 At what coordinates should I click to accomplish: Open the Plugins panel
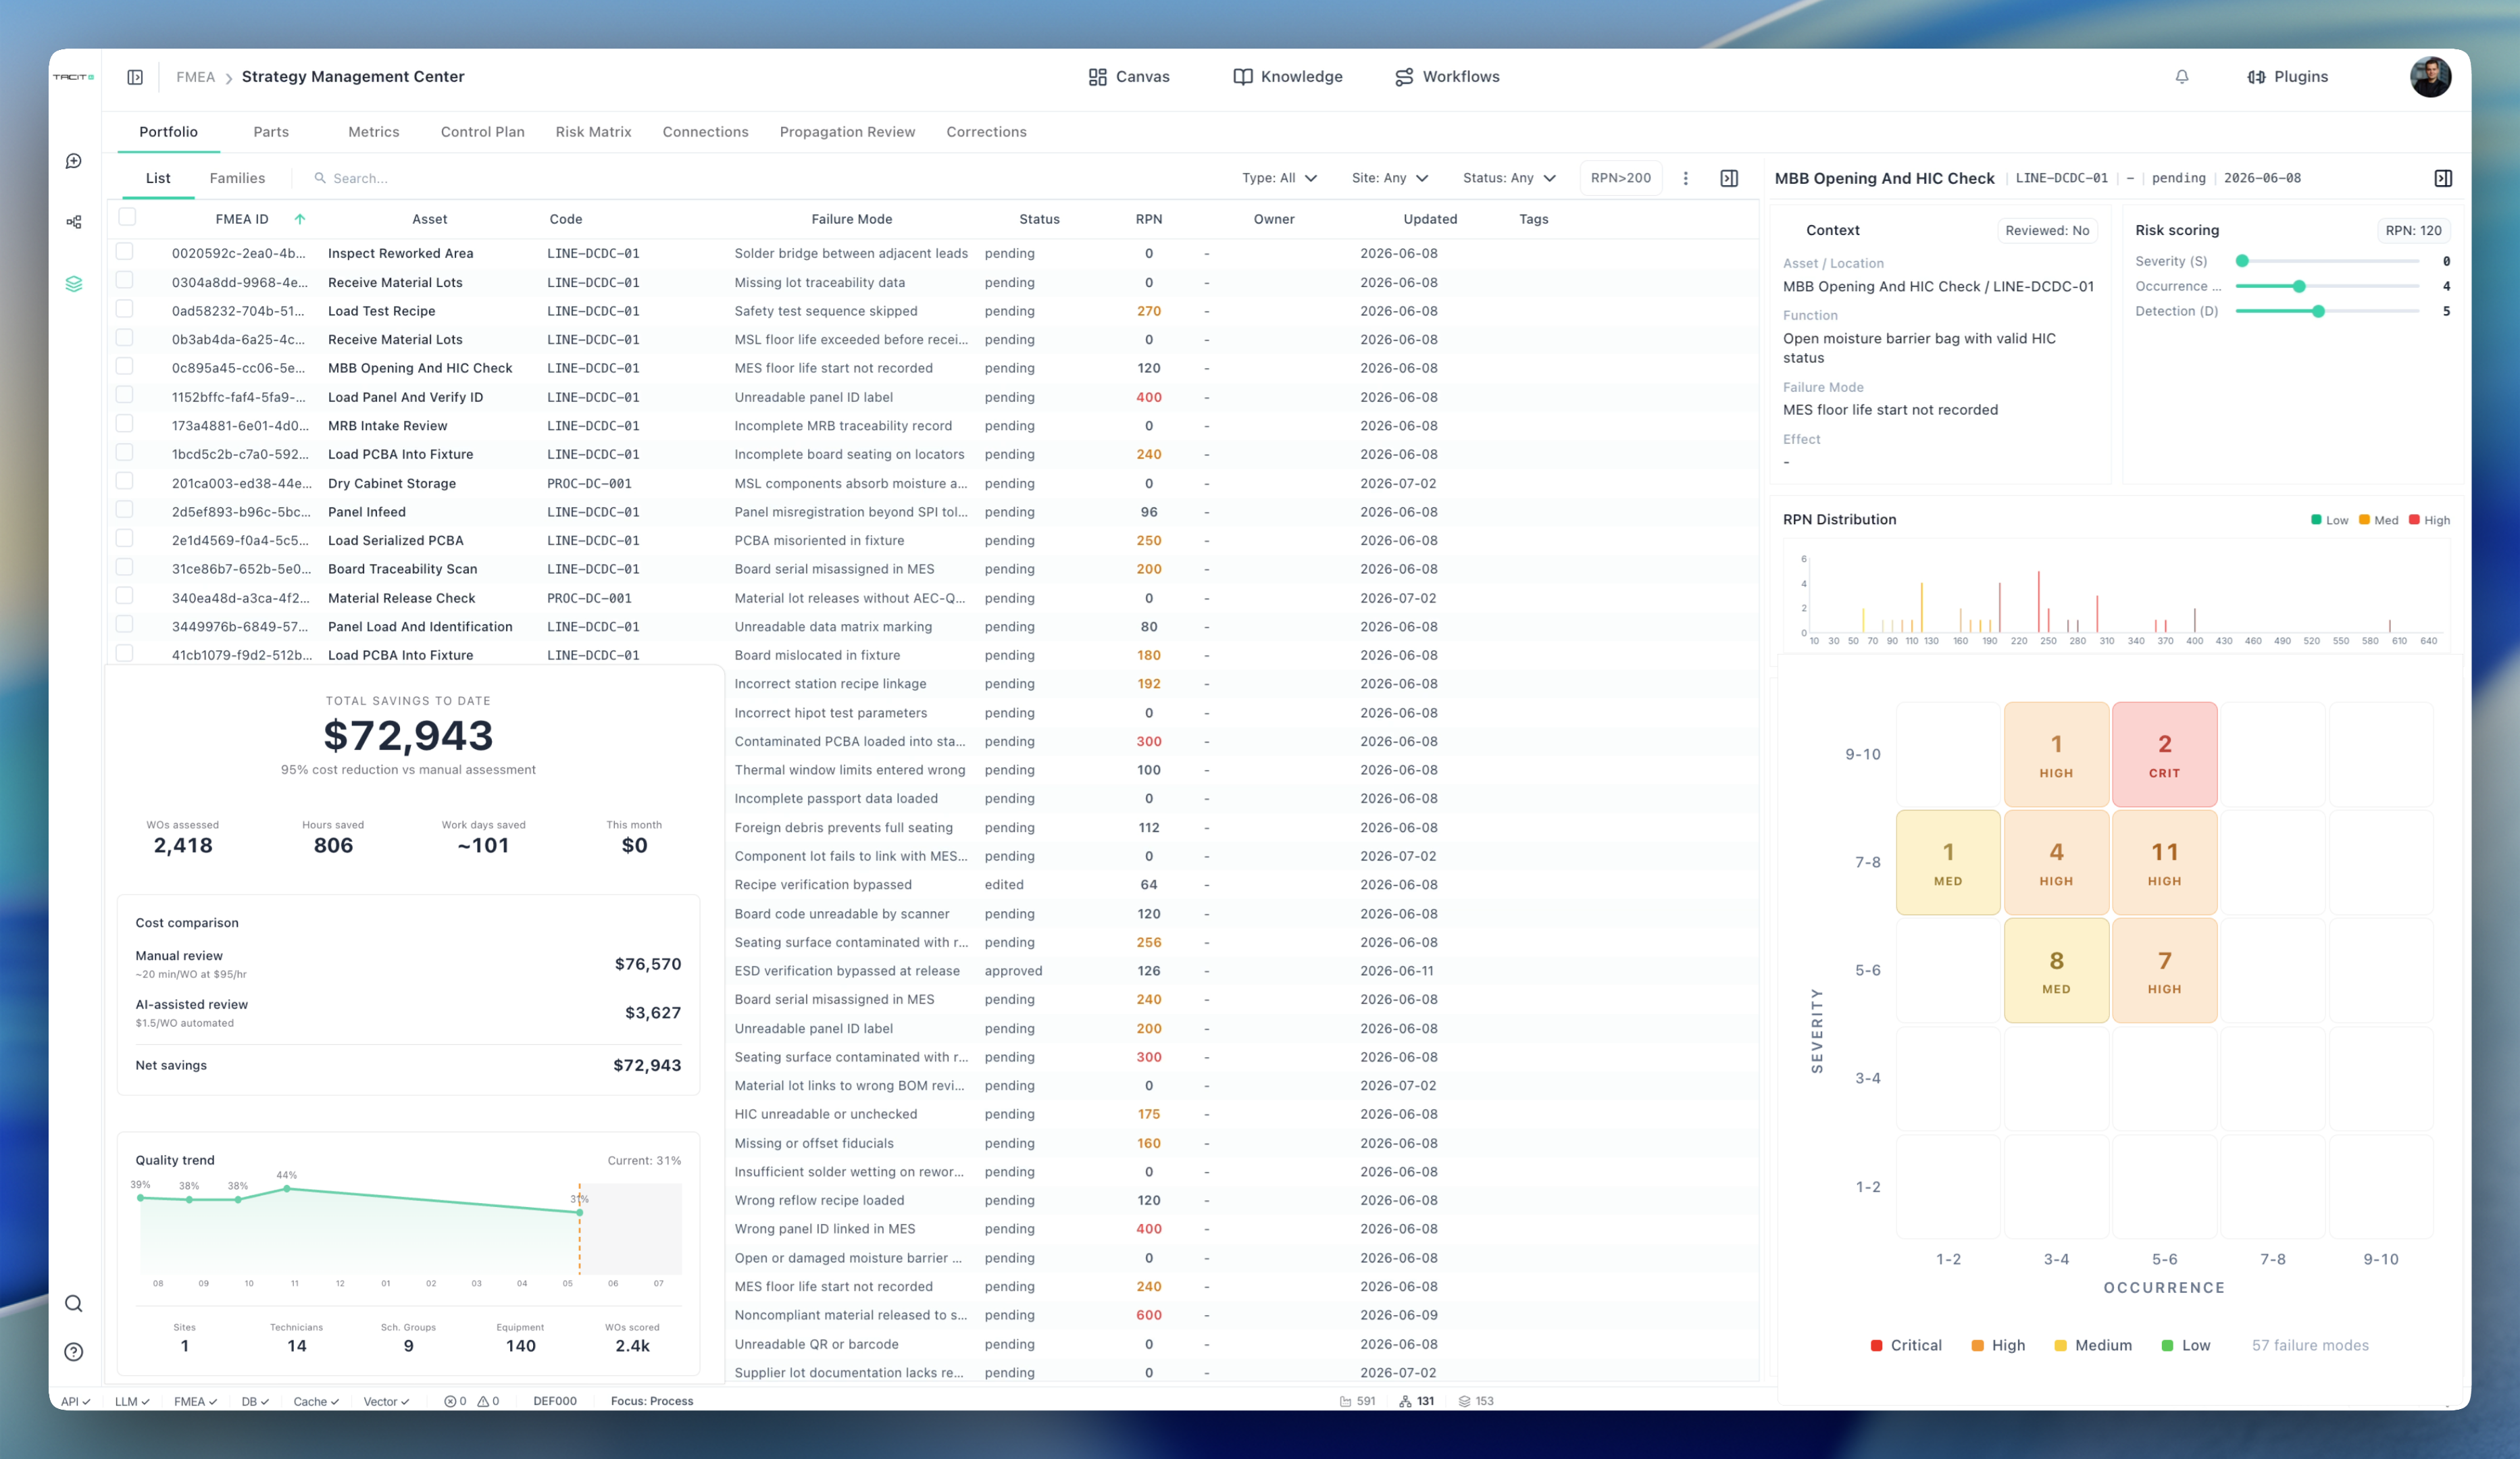pos(2287,77)
